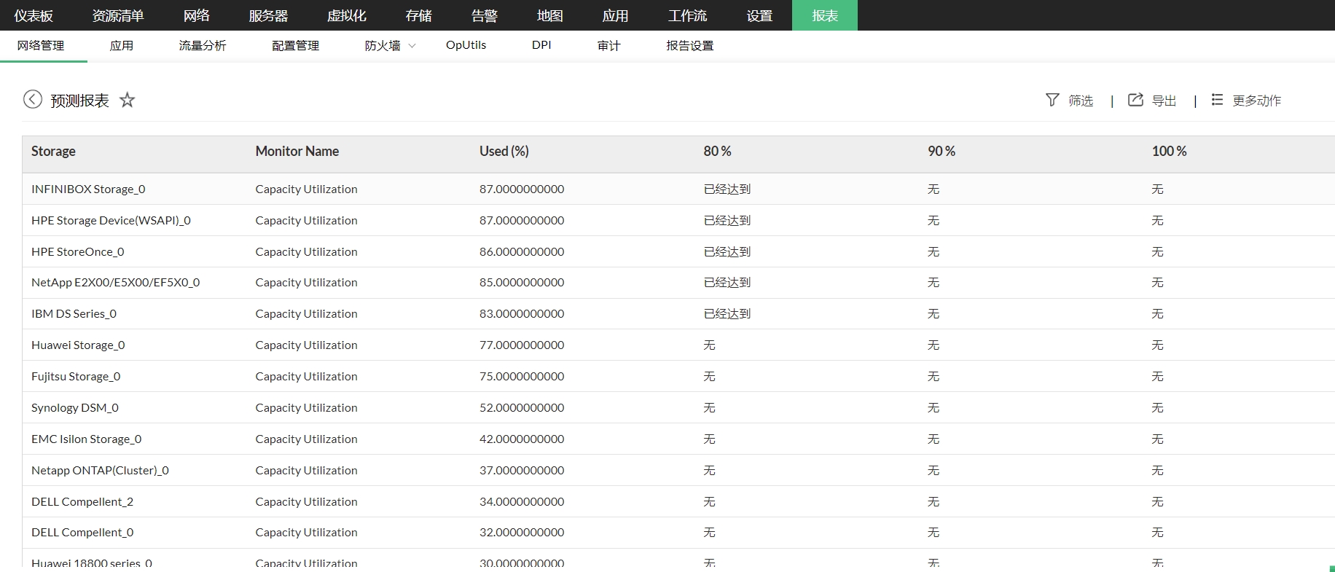Click the 37.0000000000 used value
Viewport: 1335px width, 572px height.
tap(522, 471)
